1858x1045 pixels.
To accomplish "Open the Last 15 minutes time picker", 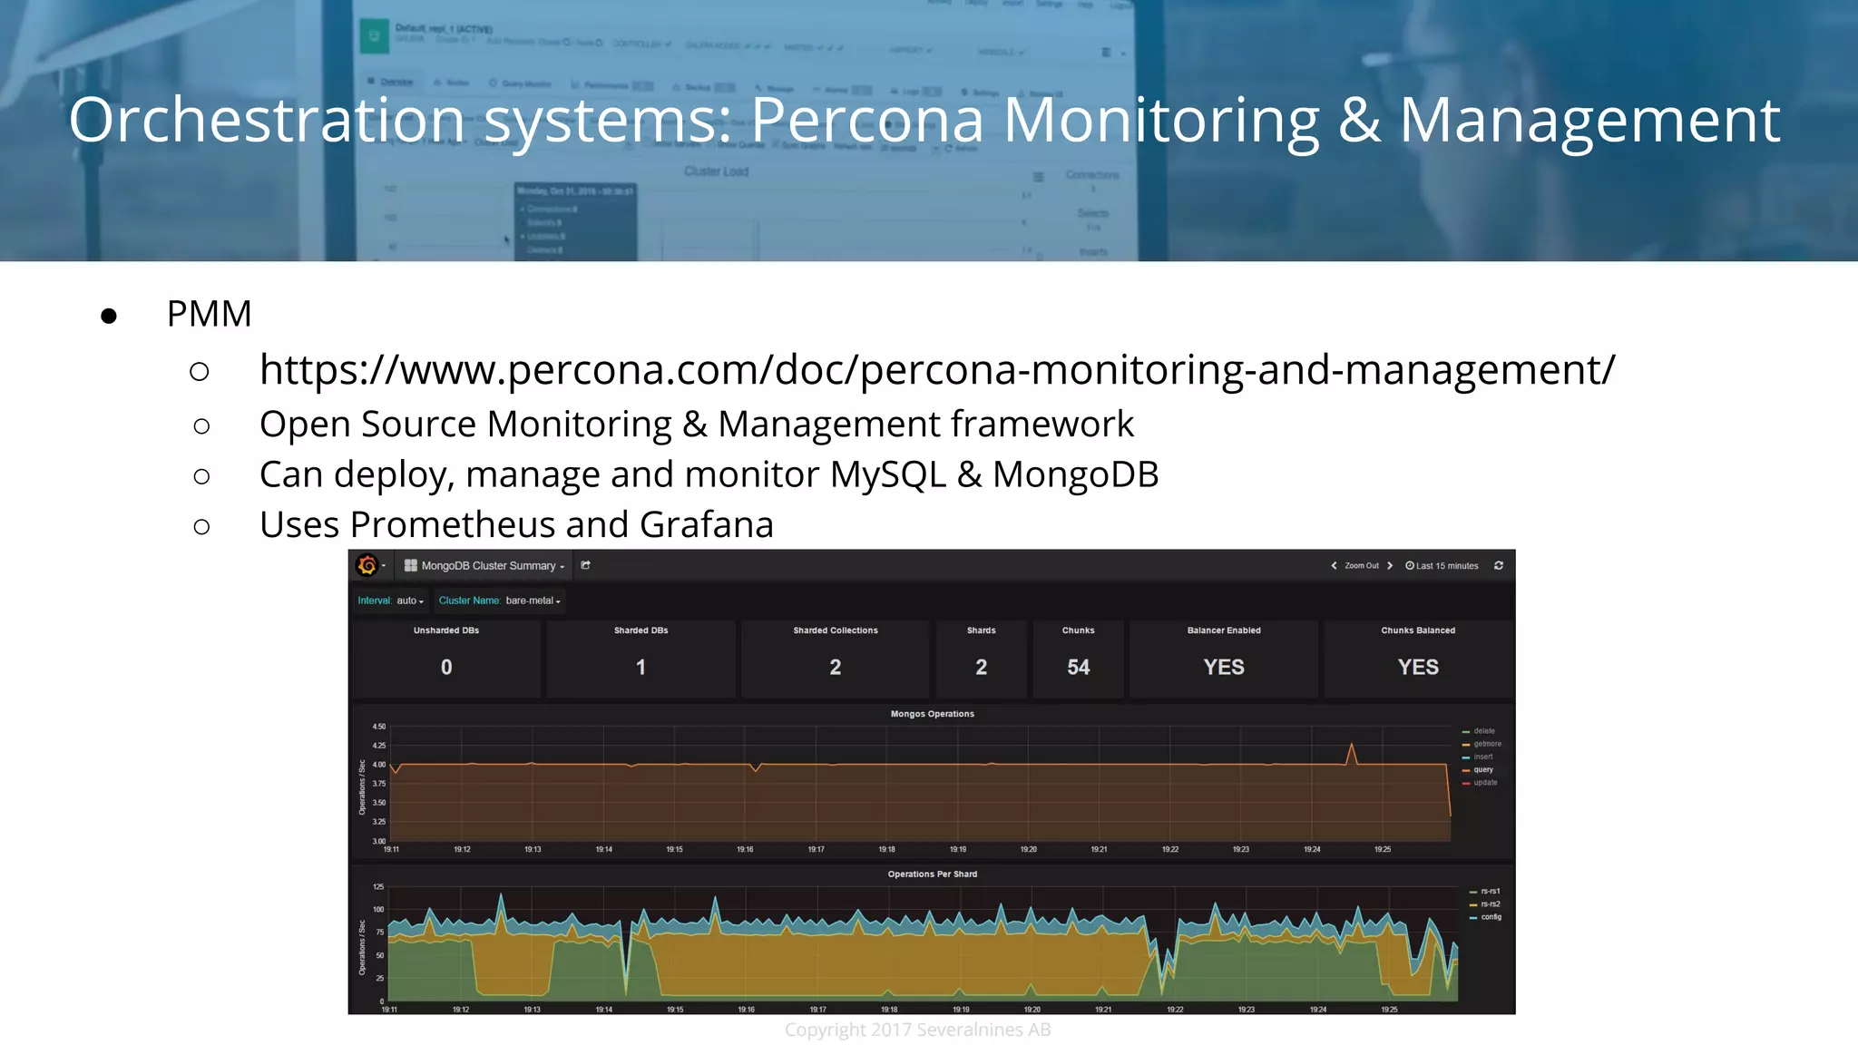I will click(x=1442, y=566).
